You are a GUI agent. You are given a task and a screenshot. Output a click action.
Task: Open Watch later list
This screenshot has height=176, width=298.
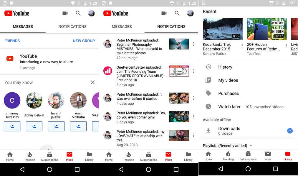point(248,107)
